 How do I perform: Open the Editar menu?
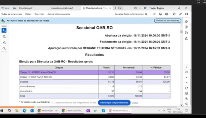pos(28,14)
